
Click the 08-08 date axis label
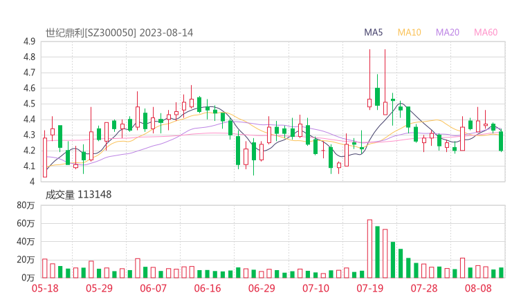coord(478,288)
